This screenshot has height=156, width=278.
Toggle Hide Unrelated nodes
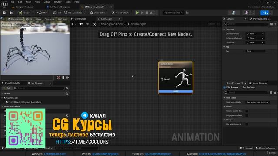73,13
